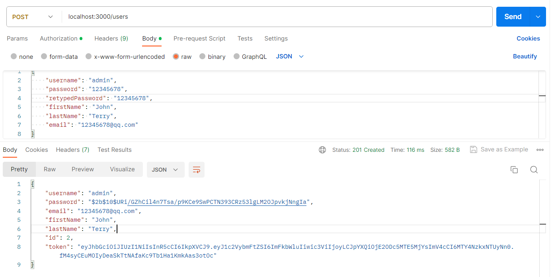Click the wrap lines icon in response toolbar
The height and width of the screenshot is (277, 552).
(196, 170)
